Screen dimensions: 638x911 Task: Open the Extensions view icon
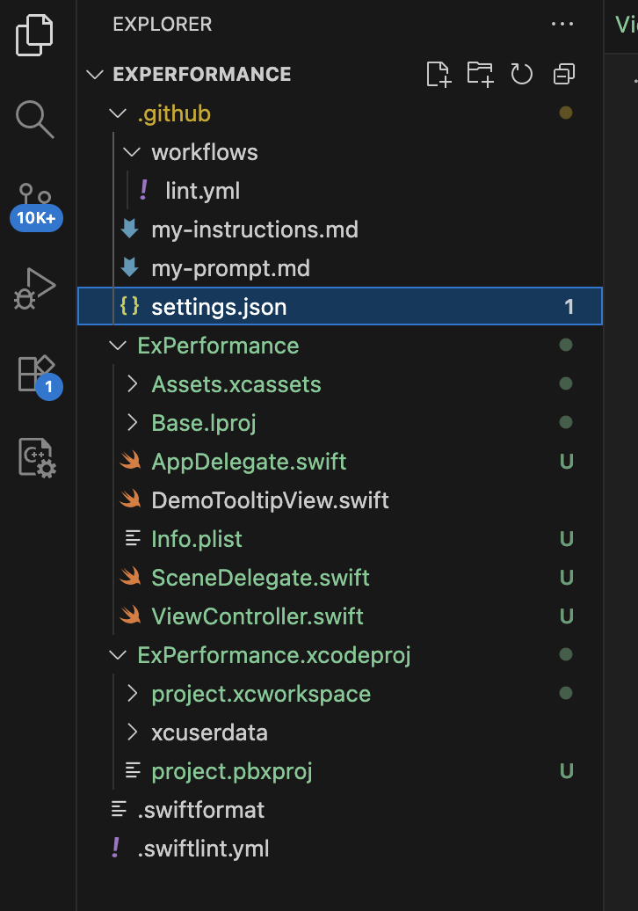37,374
